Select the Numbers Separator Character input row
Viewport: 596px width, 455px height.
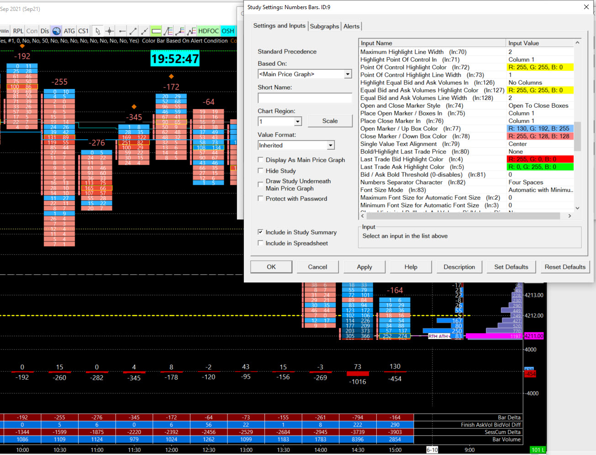coord(466,182)
